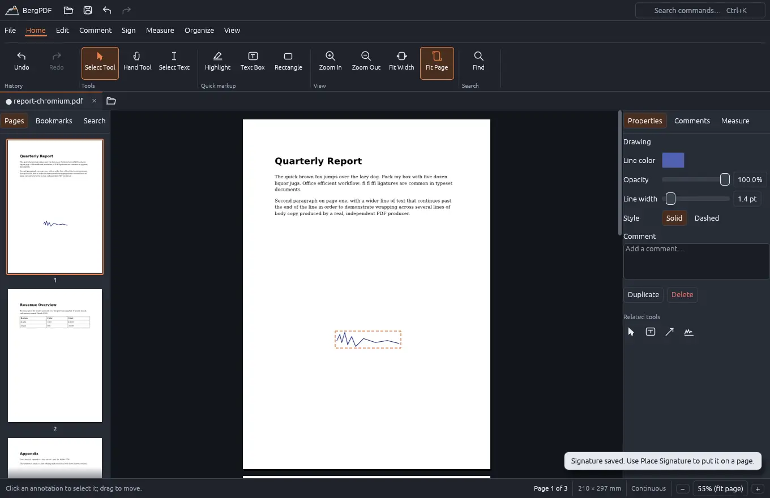Pick the Highlight markup tool
This screenshot has width=770, height=498.
pos(217,63)
